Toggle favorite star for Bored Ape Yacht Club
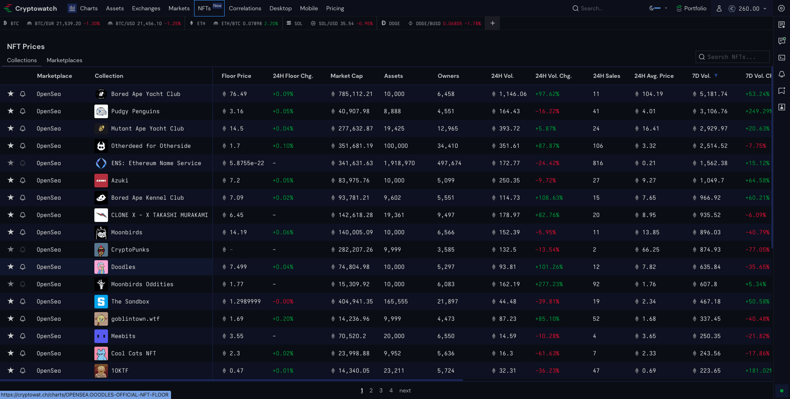The width and height of the screenshot is (790, 399). click(x=11, y=94)
